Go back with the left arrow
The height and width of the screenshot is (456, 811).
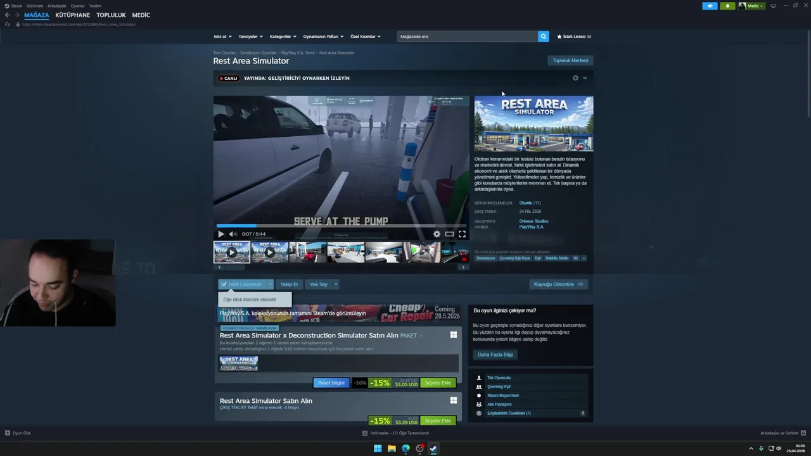pos(8,15)
